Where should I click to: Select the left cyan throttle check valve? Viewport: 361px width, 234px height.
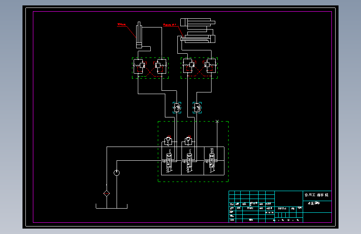(x=177, y=107)
